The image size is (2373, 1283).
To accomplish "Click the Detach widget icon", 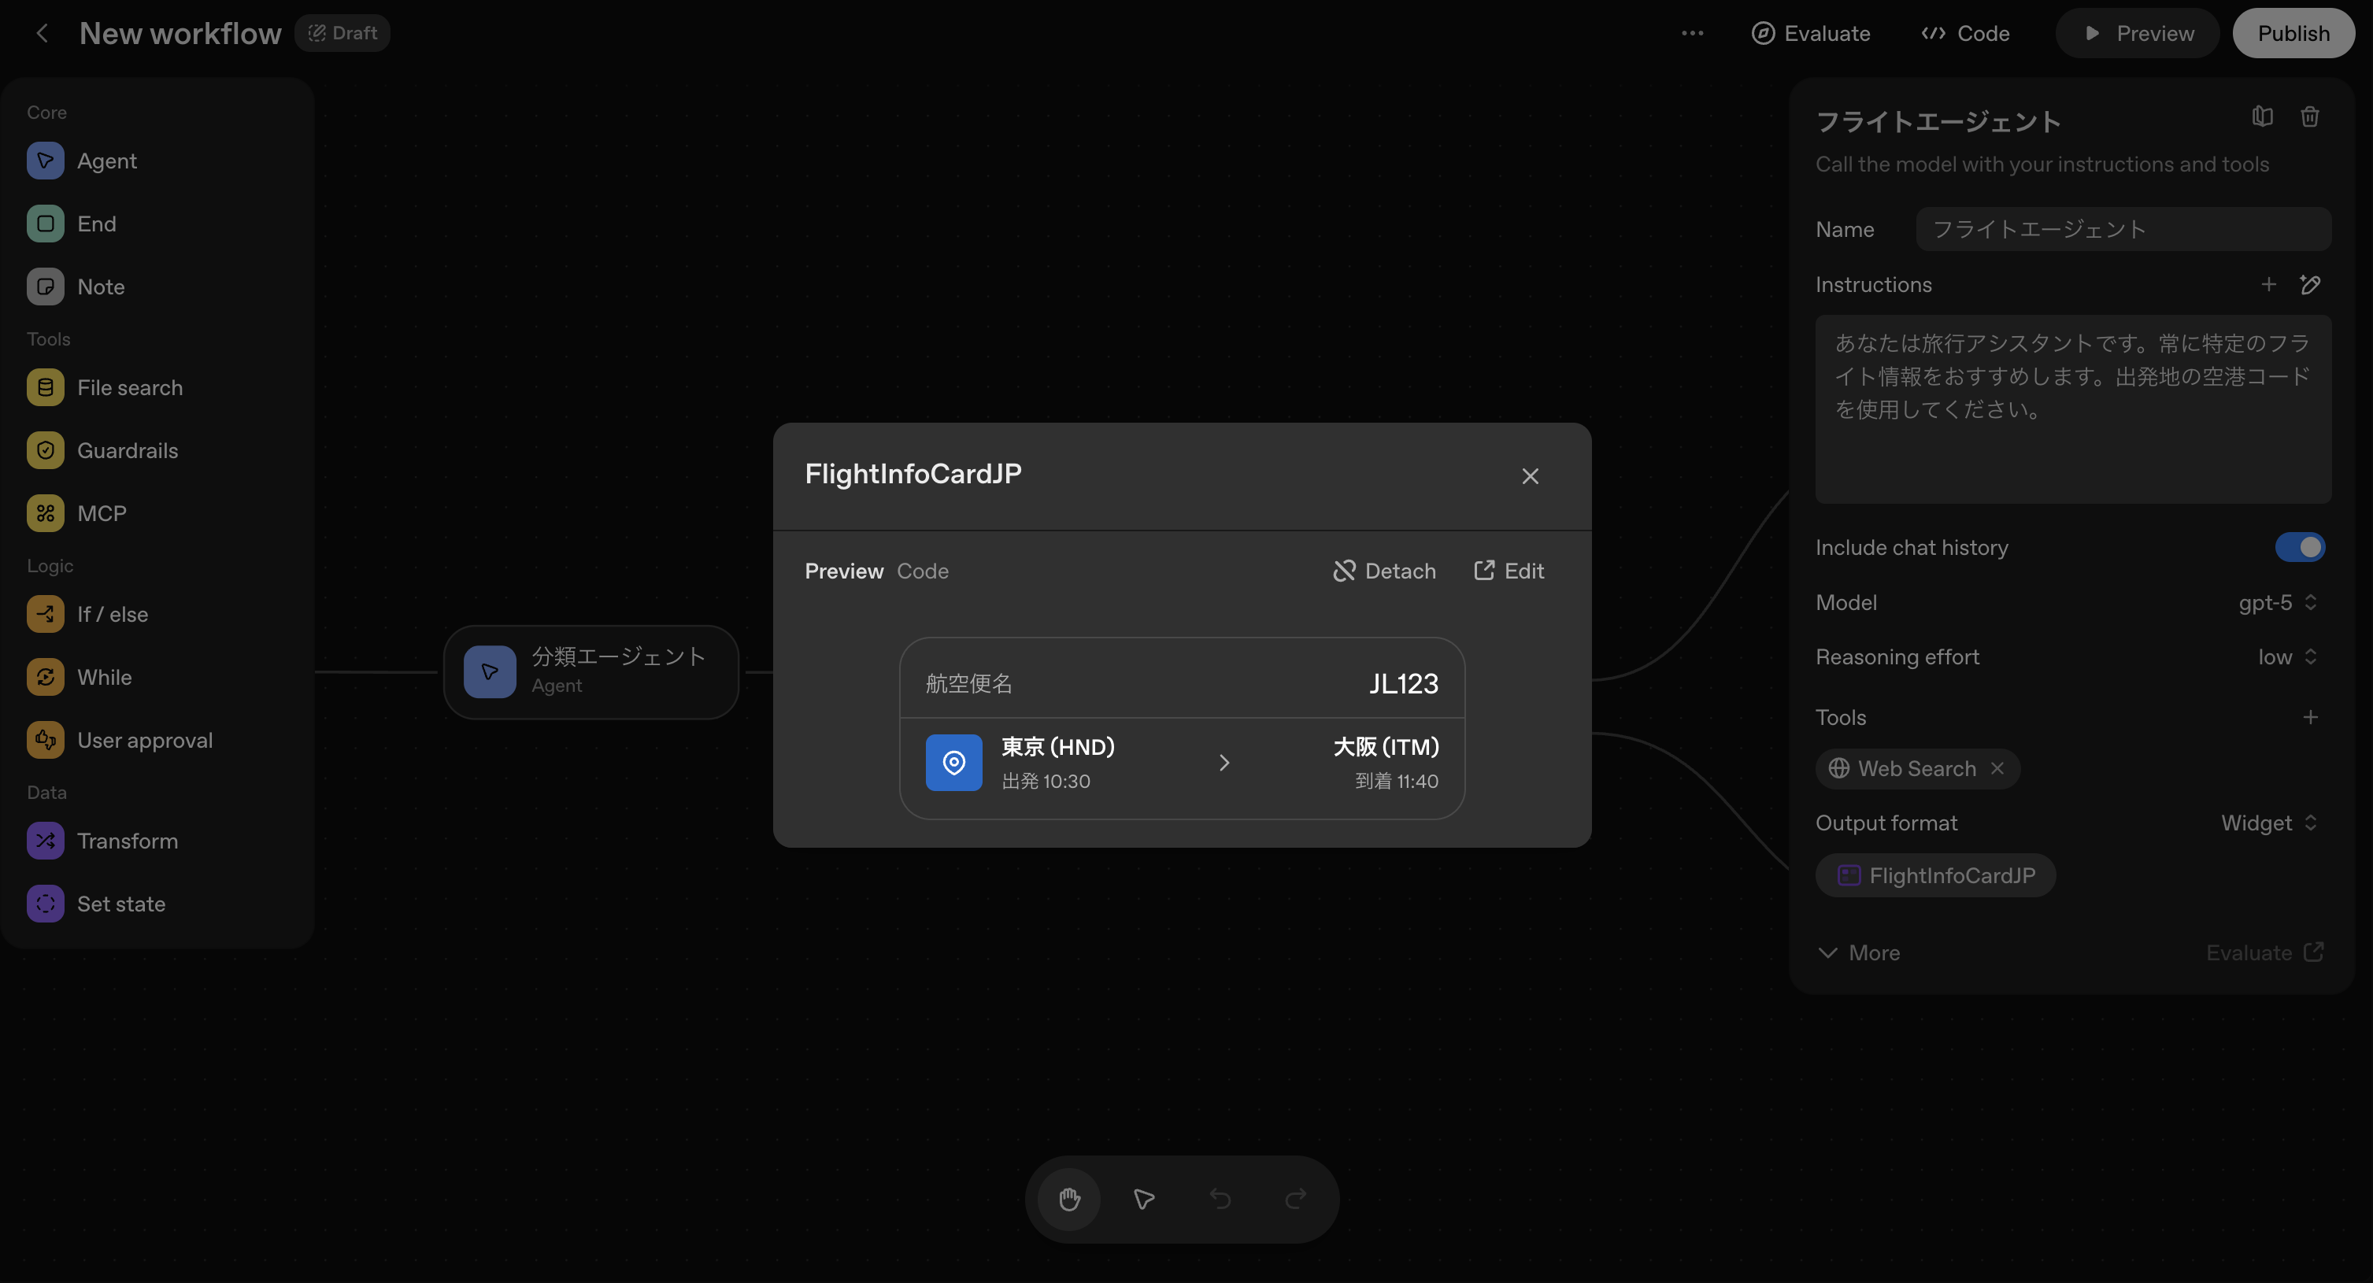I will point(1344,571).
